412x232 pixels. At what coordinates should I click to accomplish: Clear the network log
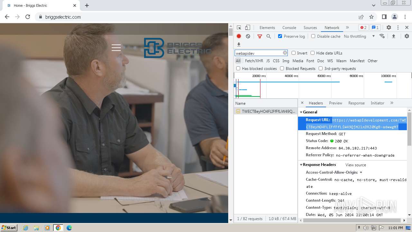coord(248,36)
